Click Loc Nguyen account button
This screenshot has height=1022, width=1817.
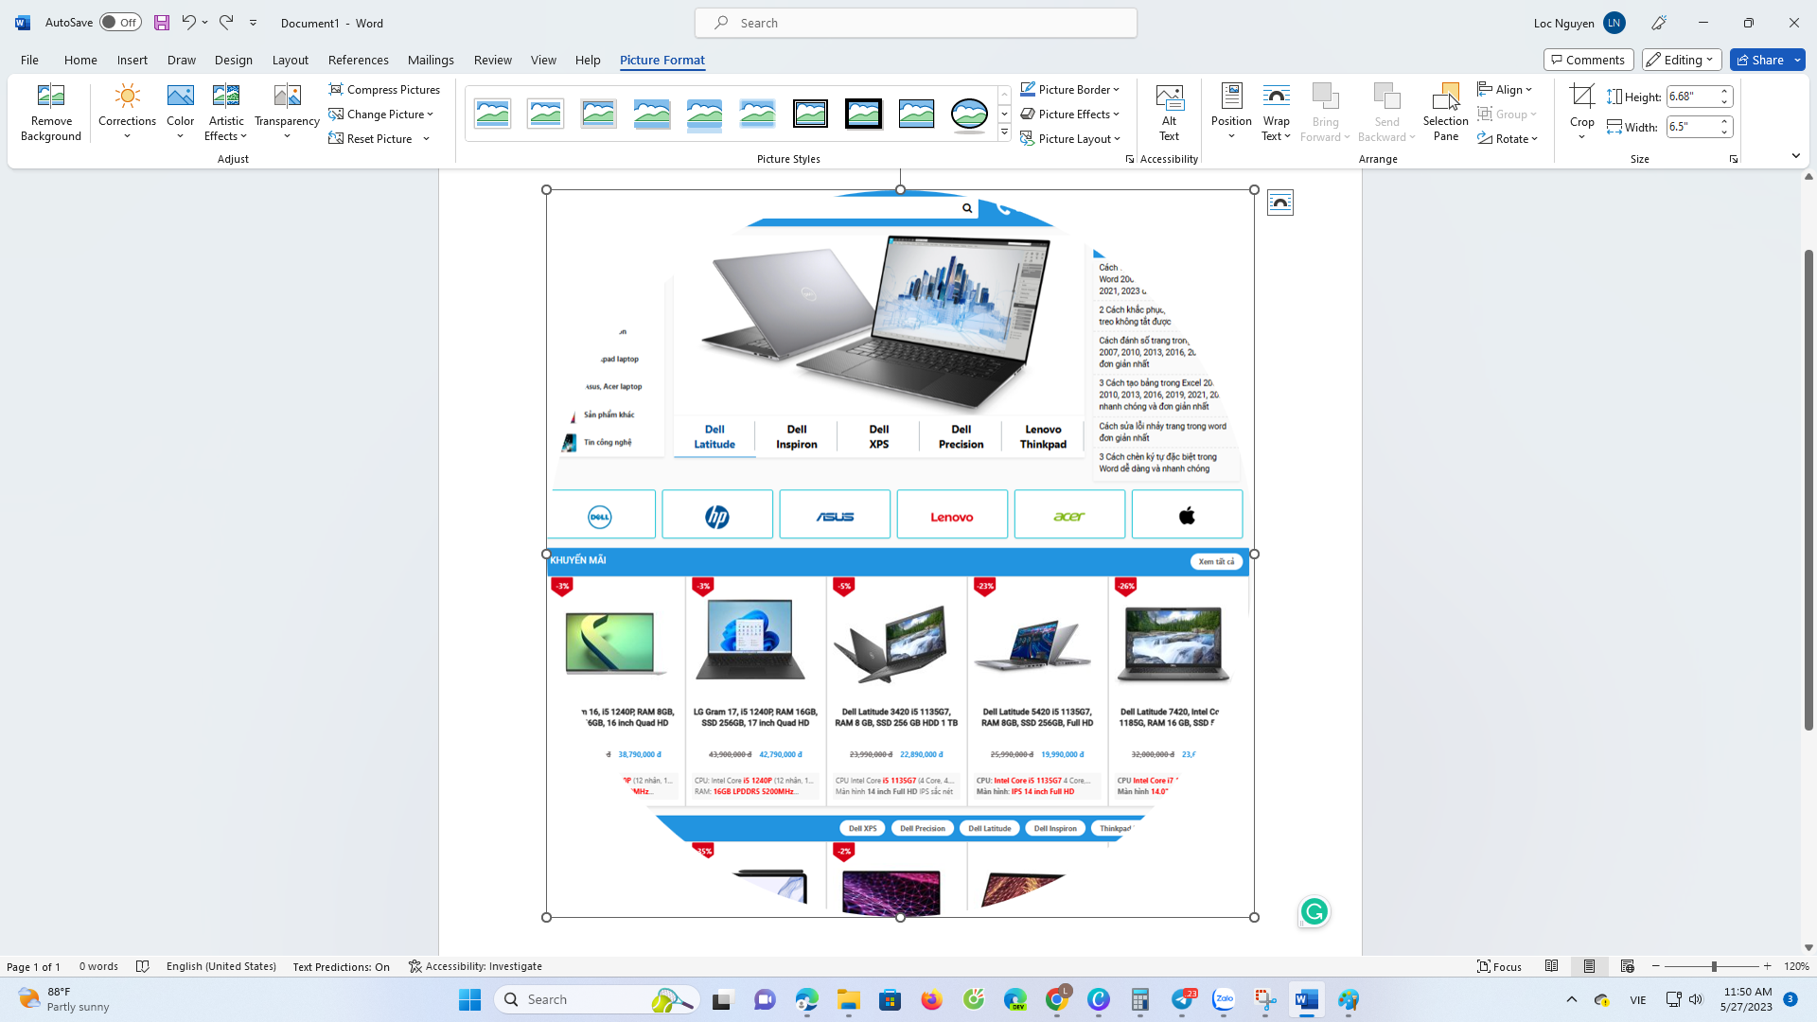click(1579, 23)
